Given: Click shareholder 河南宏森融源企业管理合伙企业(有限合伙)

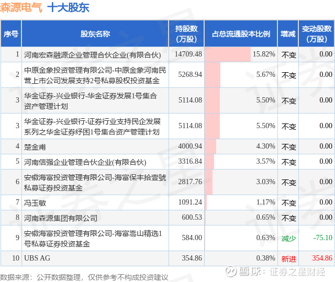Looking at the screenshot, I should click(x=92, y=55).
